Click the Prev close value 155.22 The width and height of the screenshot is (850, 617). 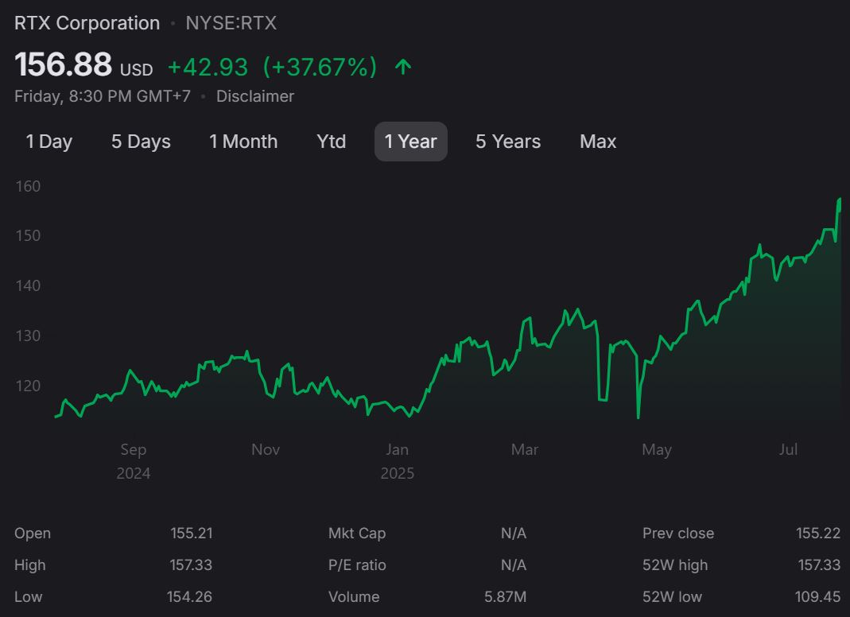818,533
